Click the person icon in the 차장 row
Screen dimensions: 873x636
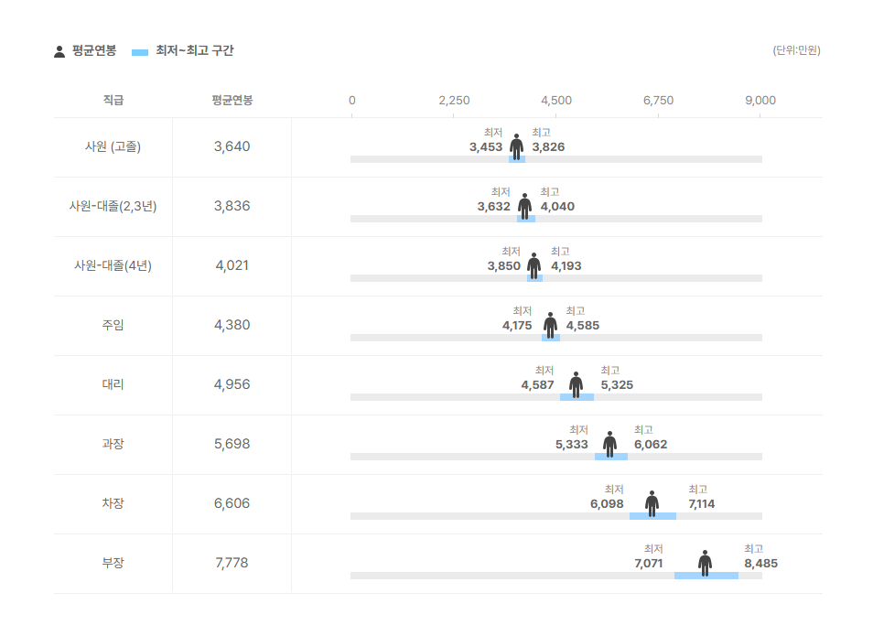pyautogui.click(x=652, y=503)
